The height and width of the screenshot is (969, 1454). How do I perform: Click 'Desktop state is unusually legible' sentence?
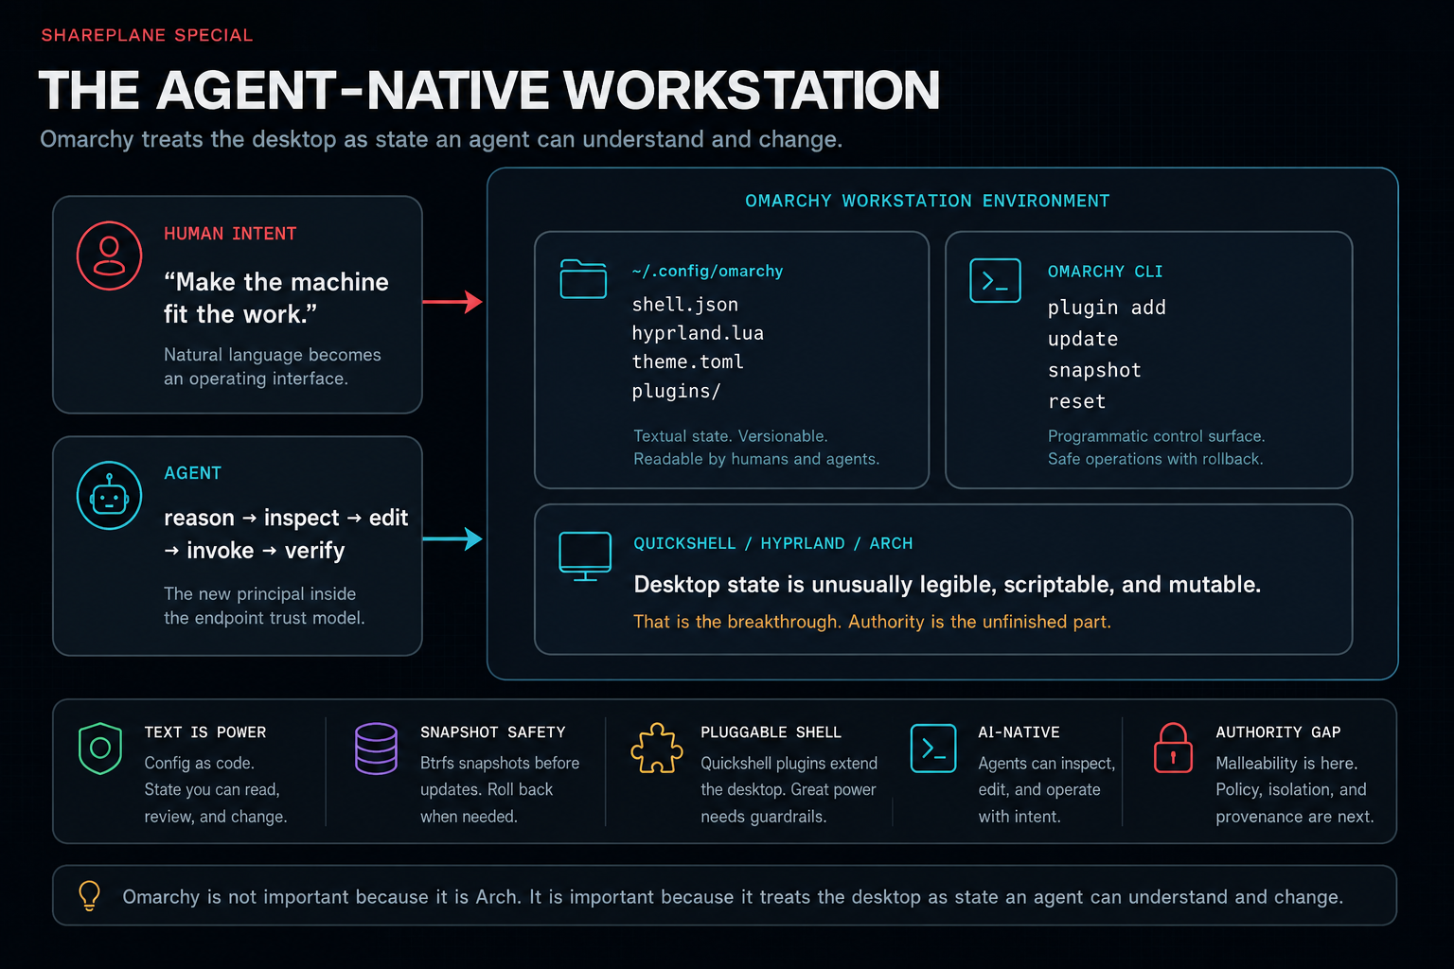tap(947, 585)
